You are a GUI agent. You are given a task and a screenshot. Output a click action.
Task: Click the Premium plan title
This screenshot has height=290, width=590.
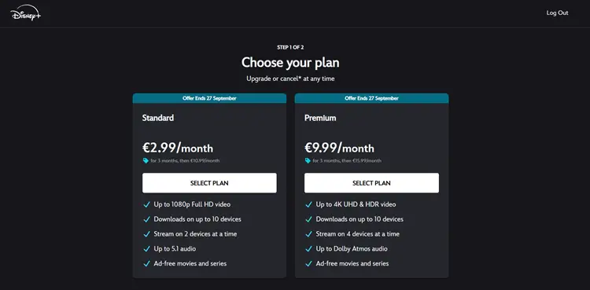pos(320,118)
